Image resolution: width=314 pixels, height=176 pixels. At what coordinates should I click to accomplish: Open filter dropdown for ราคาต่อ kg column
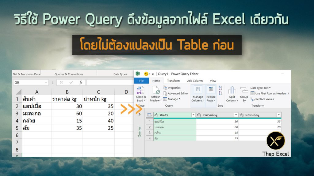236,115
